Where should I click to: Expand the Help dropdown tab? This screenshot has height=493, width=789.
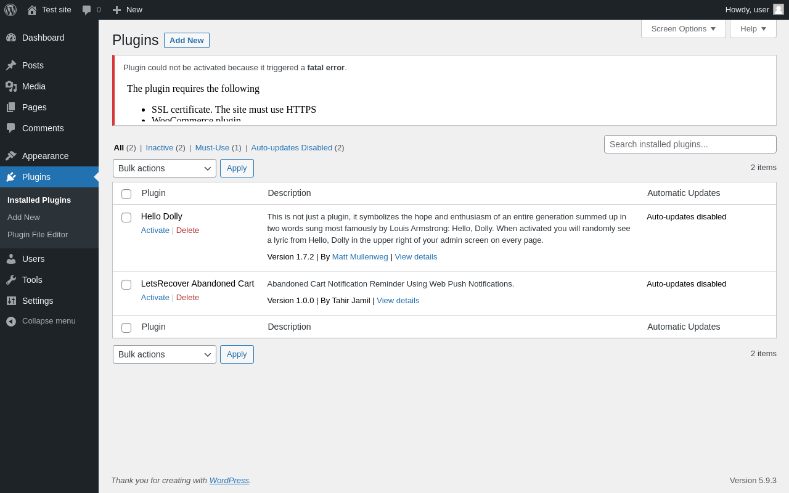pos(753,28)
